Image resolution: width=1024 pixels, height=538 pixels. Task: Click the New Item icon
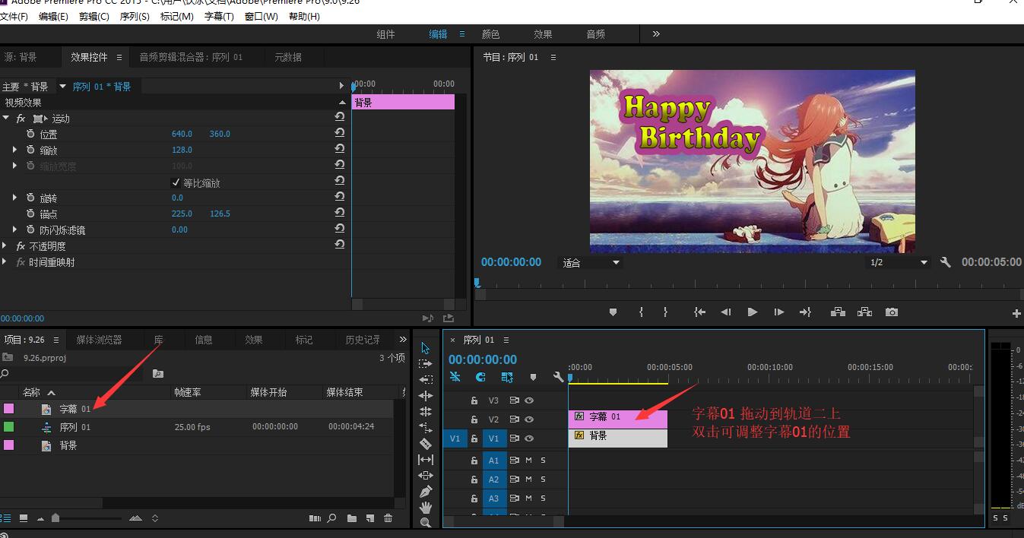[x=370, y=518]
